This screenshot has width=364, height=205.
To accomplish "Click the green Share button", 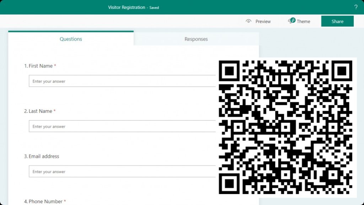I will (x=337, y=21).
